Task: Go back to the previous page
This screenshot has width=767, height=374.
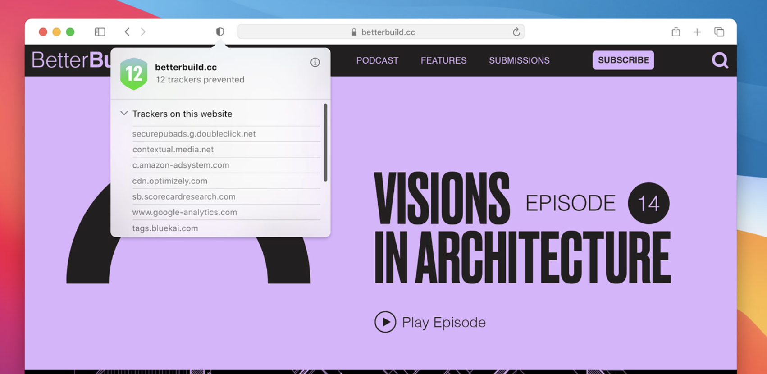Action: [x=127, y=32]
